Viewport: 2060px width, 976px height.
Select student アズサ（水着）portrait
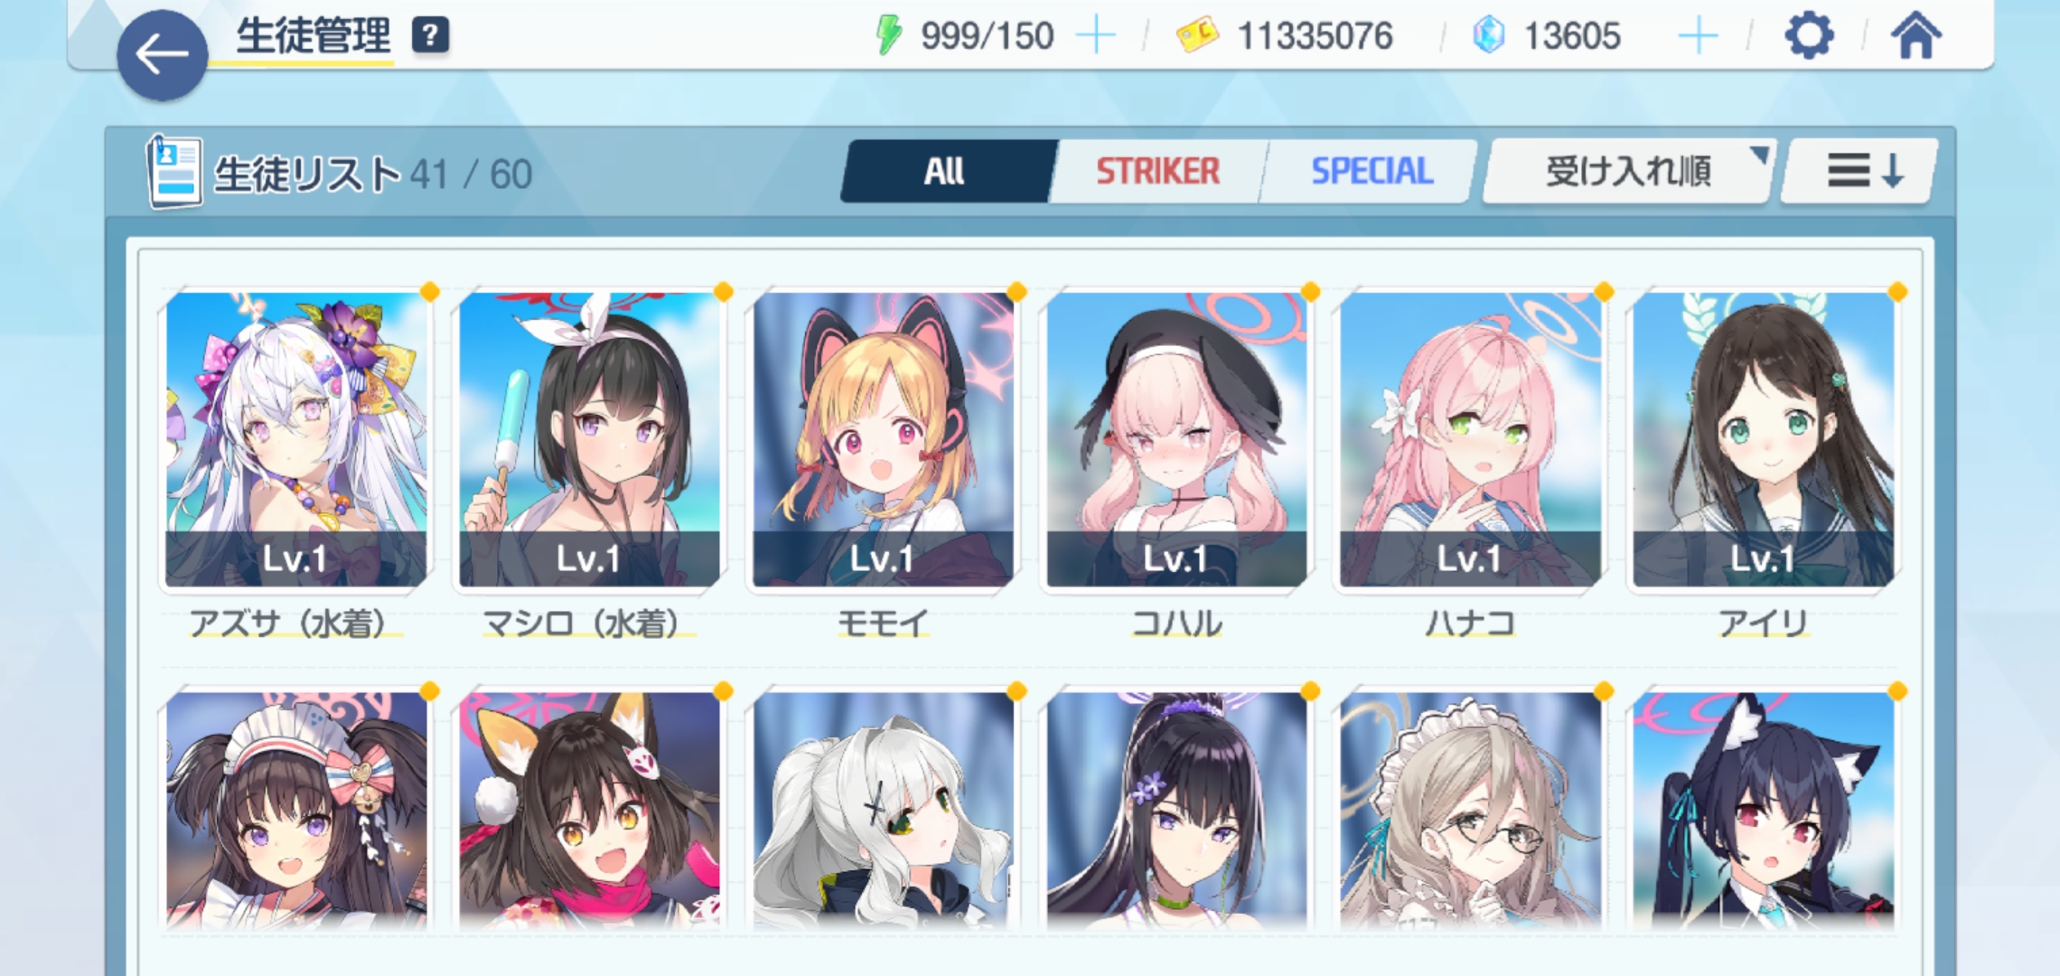tap(296, 439)
